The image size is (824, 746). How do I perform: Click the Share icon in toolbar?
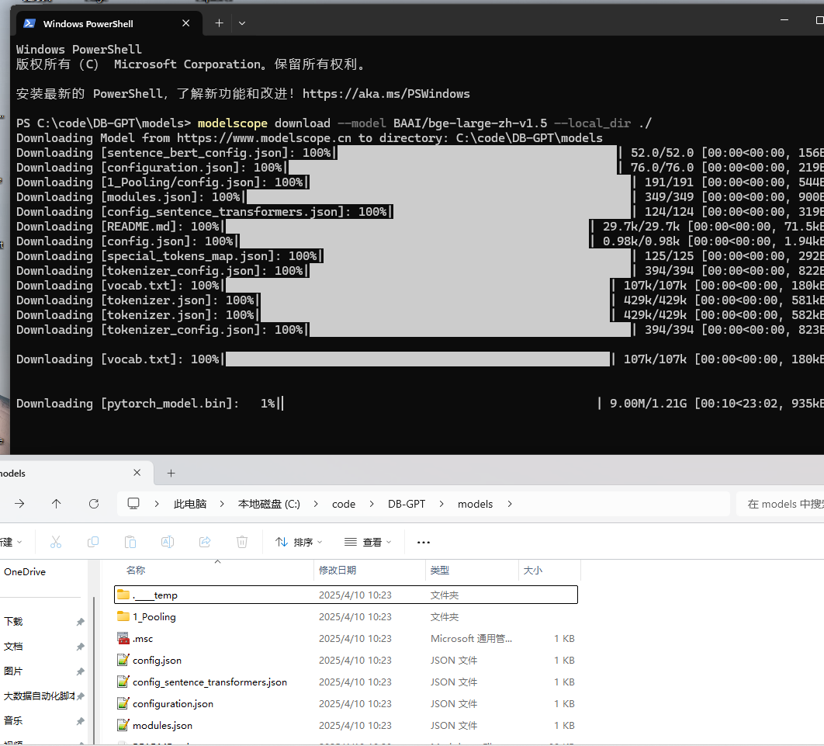click(x=205, y=542)
